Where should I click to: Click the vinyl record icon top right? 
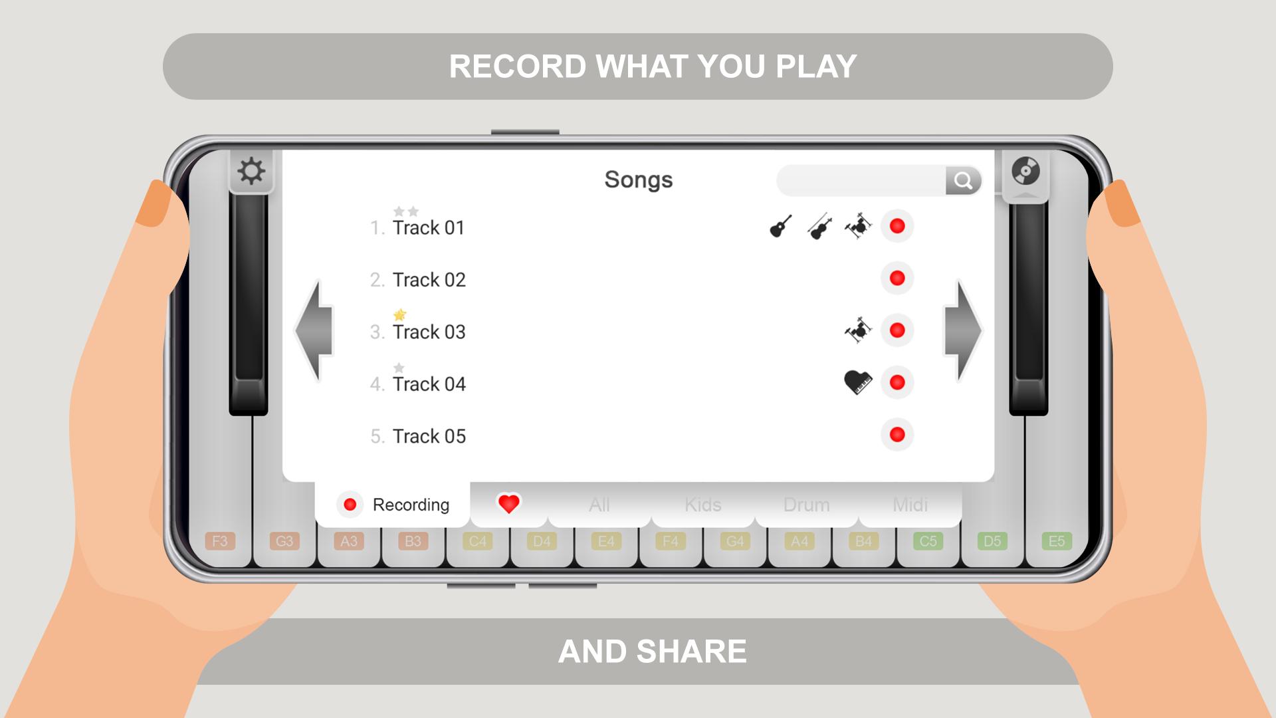click(1025, 172)
